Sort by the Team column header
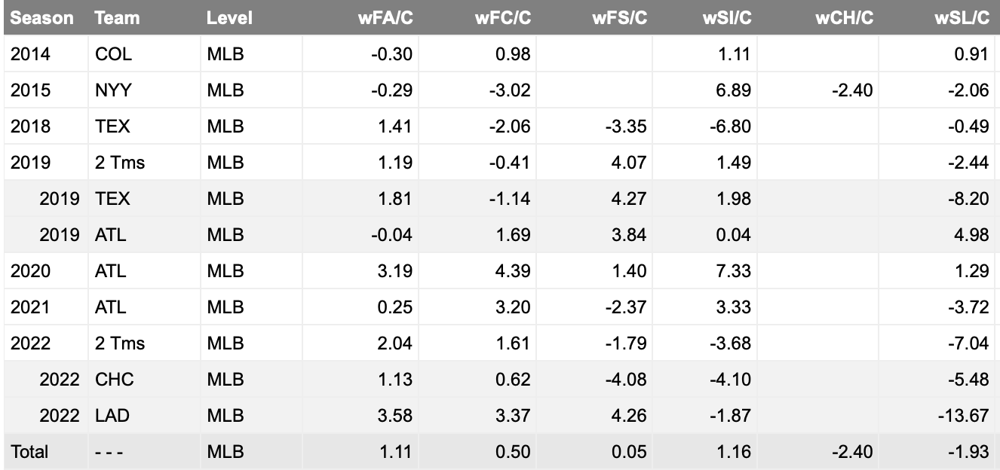Image resolution: width=1000 pixels, height=470 pixels. pyautogui.click(x=117, y=18)
